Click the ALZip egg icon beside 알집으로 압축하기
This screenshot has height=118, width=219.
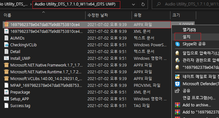coord(177,53)
